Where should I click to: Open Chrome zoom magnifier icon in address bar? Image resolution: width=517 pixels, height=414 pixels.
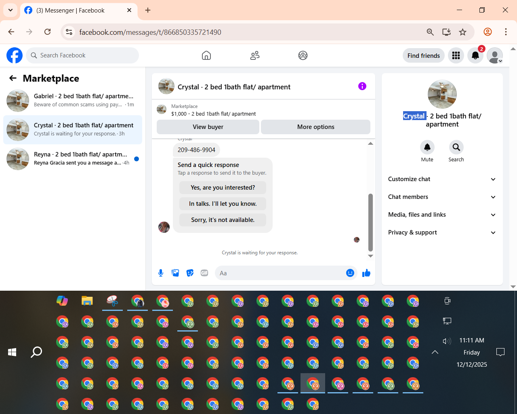tap(431, 32)
